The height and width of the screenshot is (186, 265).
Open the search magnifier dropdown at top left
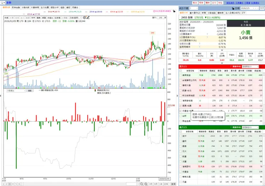point(3,3)
